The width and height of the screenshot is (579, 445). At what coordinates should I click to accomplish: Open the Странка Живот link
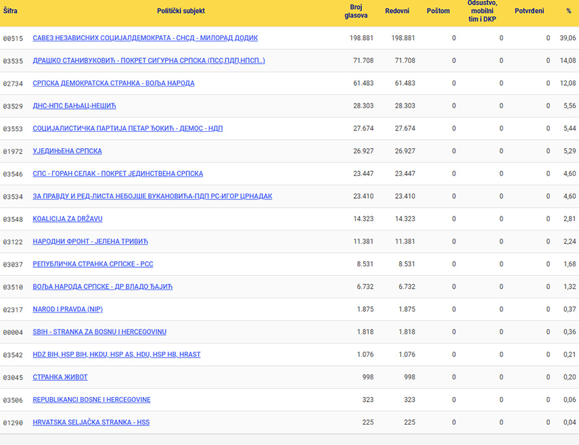60,377
